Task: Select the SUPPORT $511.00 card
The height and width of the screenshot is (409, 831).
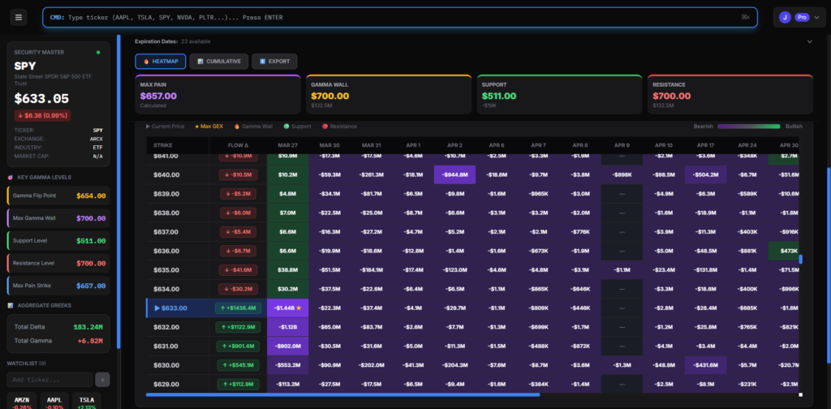Action: [x=560, y=94]
